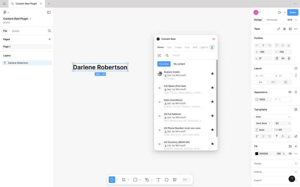This screenshot has width=300, height=187.
Task: Select My content filter button
Action: 179,64
